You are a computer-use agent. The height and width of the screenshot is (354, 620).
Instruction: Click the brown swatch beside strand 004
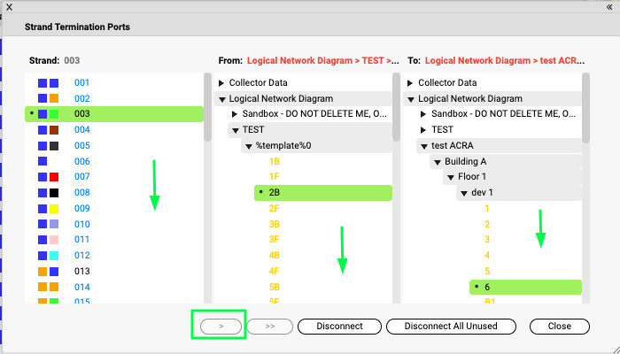pos(54,130)
